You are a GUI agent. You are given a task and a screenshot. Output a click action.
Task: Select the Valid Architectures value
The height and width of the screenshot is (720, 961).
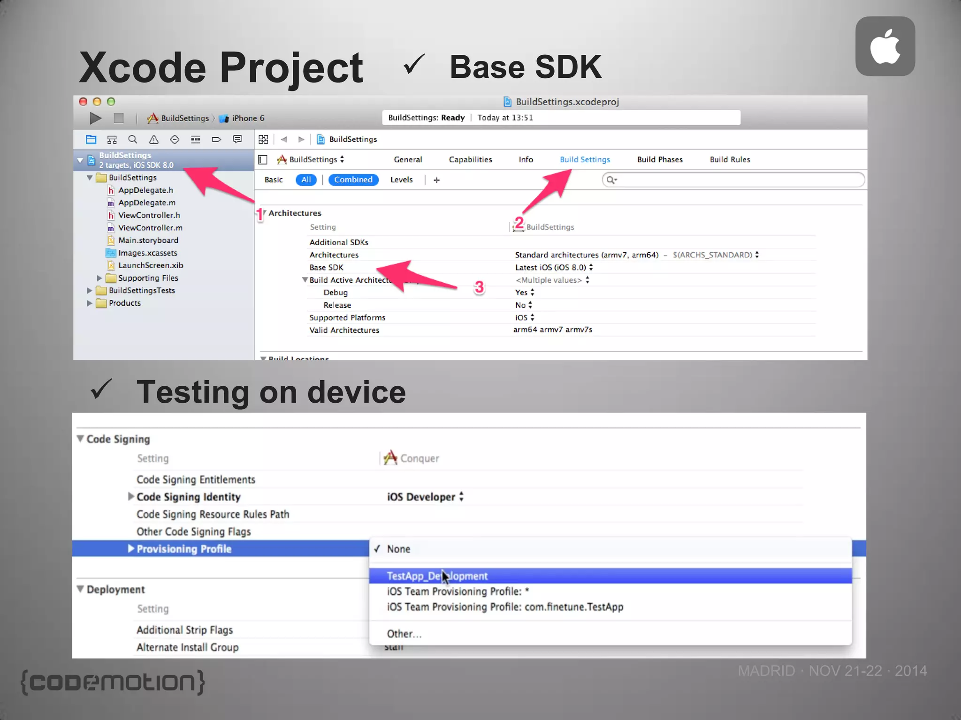553,330
